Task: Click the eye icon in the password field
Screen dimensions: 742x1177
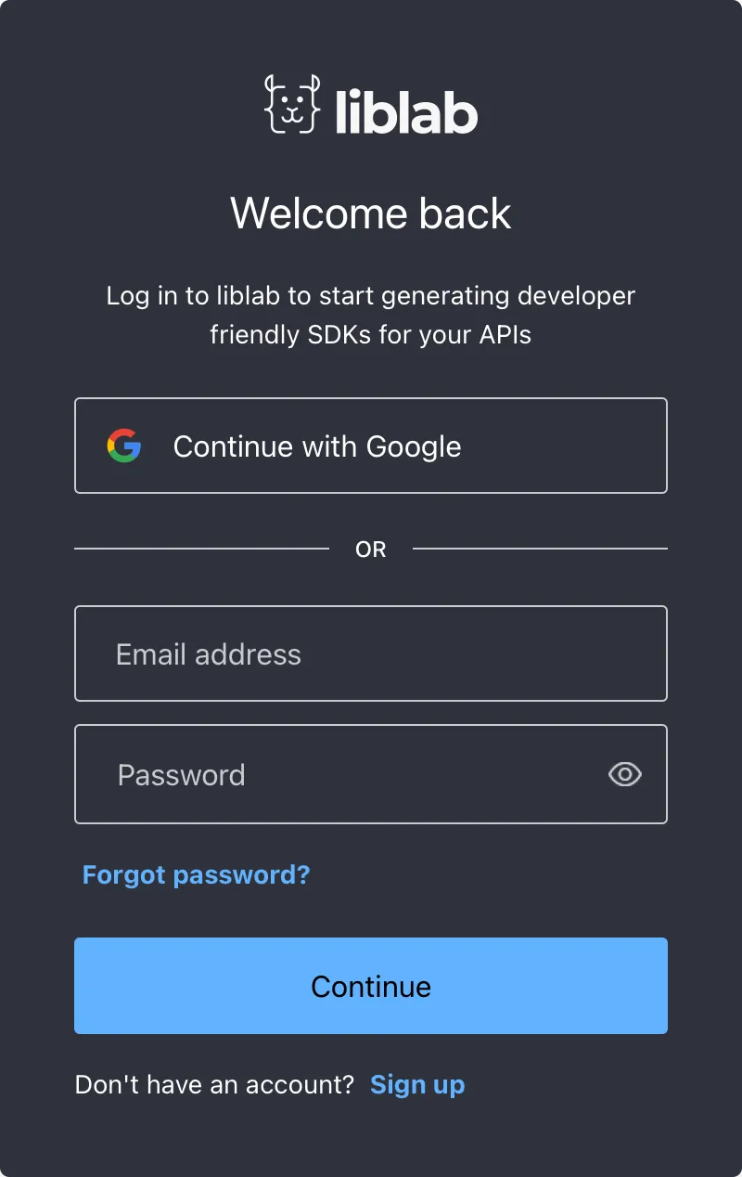Action: [623, 774]
